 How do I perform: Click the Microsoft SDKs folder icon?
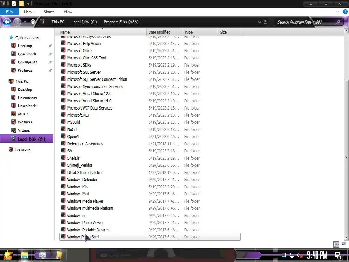(x=63, y=64)
